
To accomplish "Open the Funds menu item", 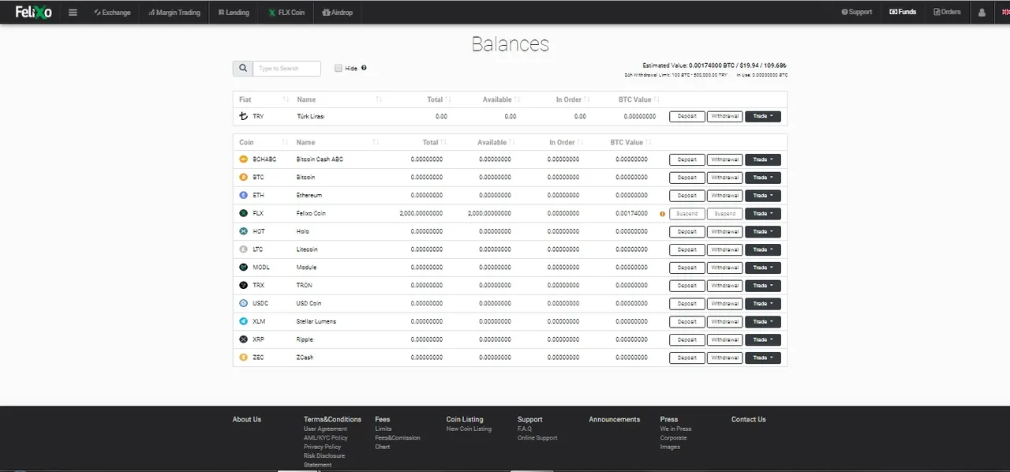I will [x=903, y=13].
